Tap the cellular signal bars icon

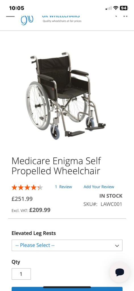tap(109, 8)
